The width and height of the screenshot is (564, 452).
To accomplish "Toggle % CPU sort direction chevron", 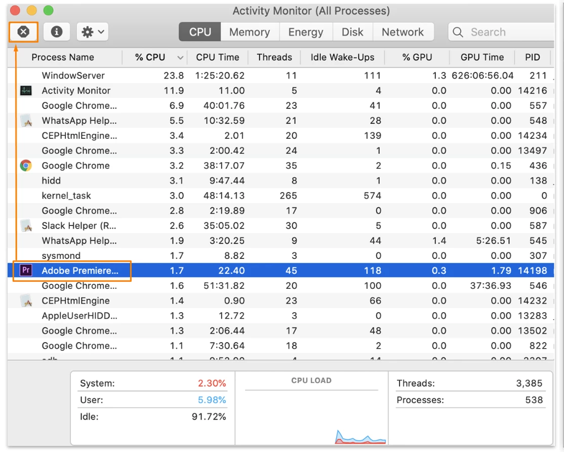I will [x=181, y=58].
